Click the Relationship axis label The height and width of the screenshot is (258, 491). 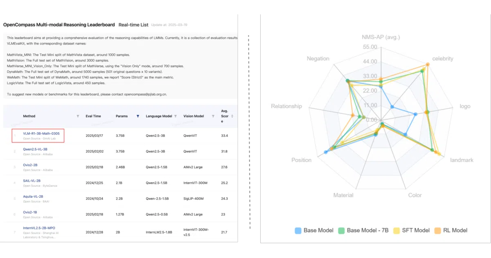tap(286, 106)
